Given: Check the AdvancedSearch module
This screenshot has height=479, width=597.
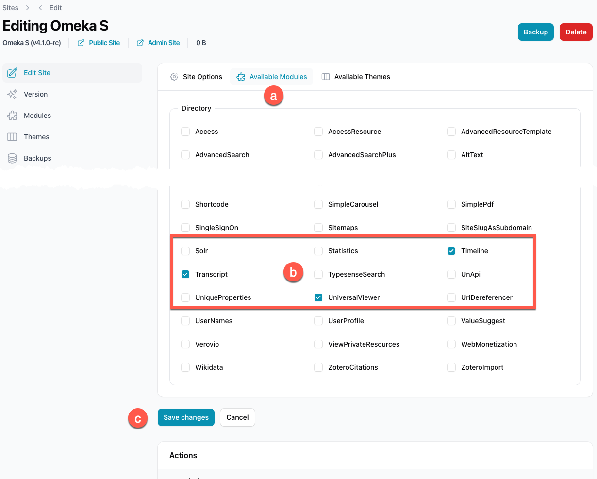Looking at the screenshot, I should tap(185, 155).
